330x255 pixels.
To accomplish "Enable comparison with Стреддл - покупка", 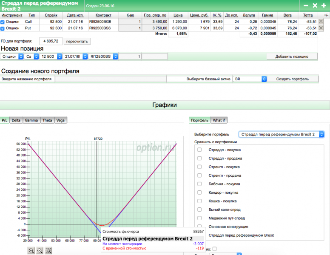I will click(x=199, y=150).
